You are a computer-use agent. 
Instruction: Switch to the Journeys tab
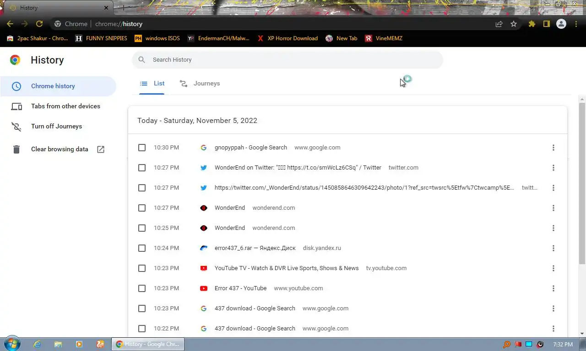pos(200,83)
